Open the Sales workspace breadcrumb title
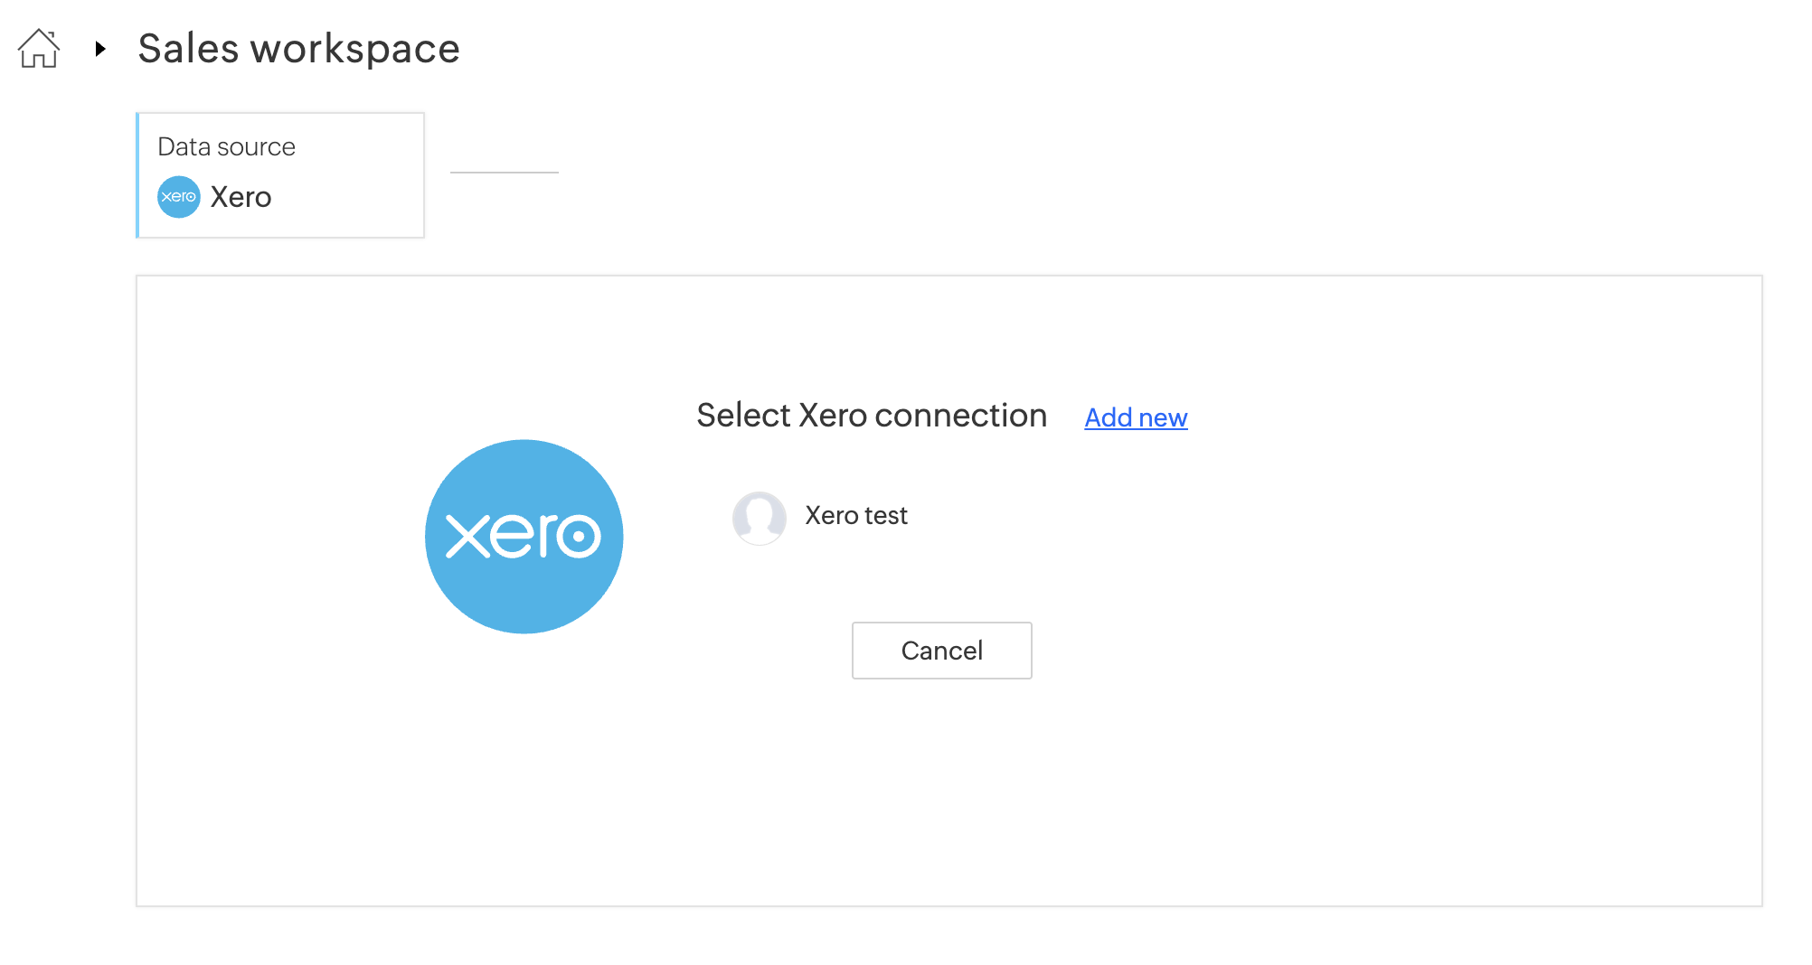Screen dimensions: 1812x965 298,49
